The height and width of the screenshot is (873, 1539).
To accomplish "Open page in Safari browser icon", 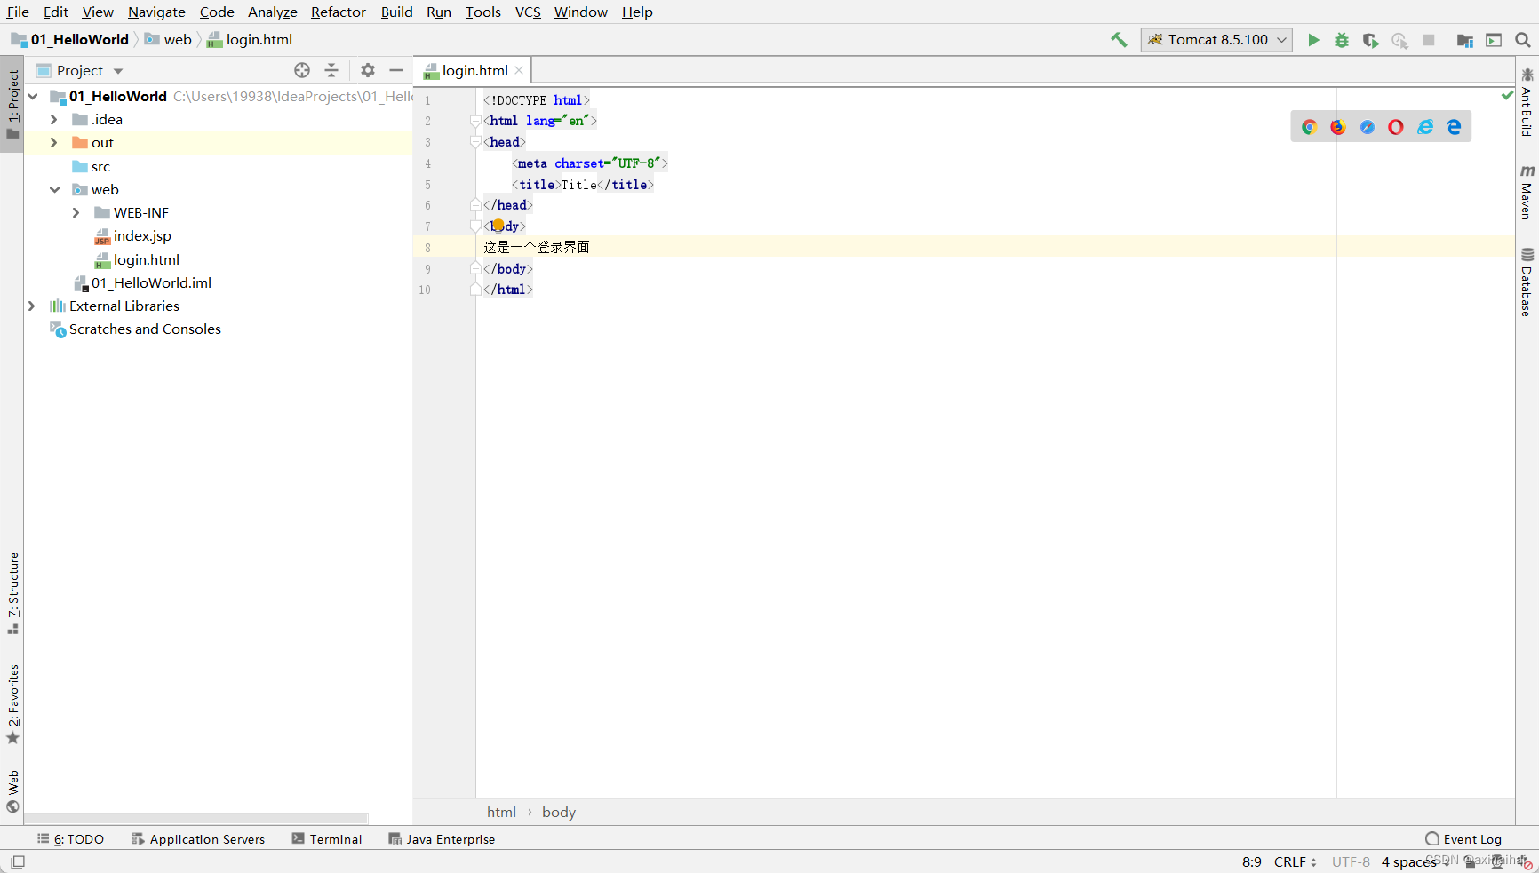I will [1368, 127].
